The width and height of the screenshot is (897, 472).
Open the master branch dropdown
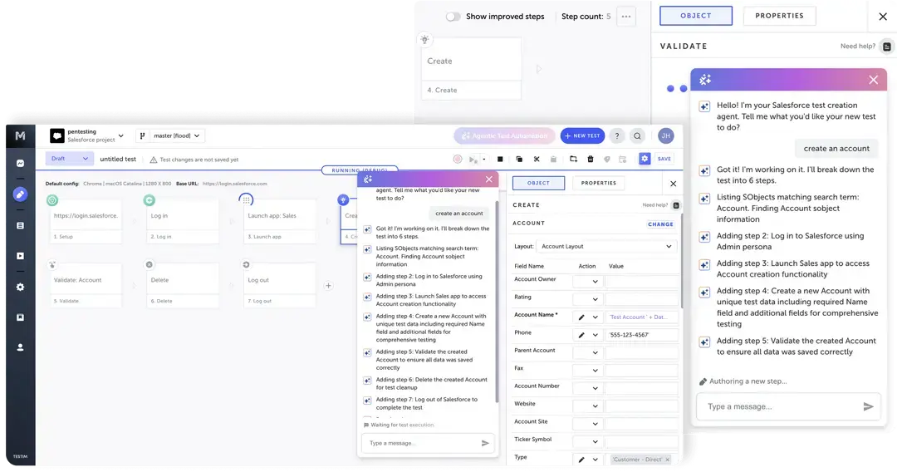[x=171, y=135]
